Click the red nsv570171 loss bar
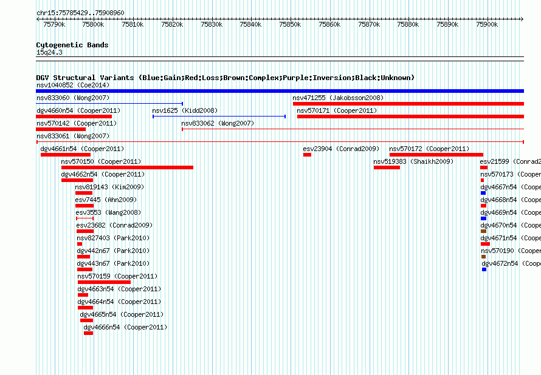Image resolution: width=541 pixels, height=375 pixels. [410, 117]
